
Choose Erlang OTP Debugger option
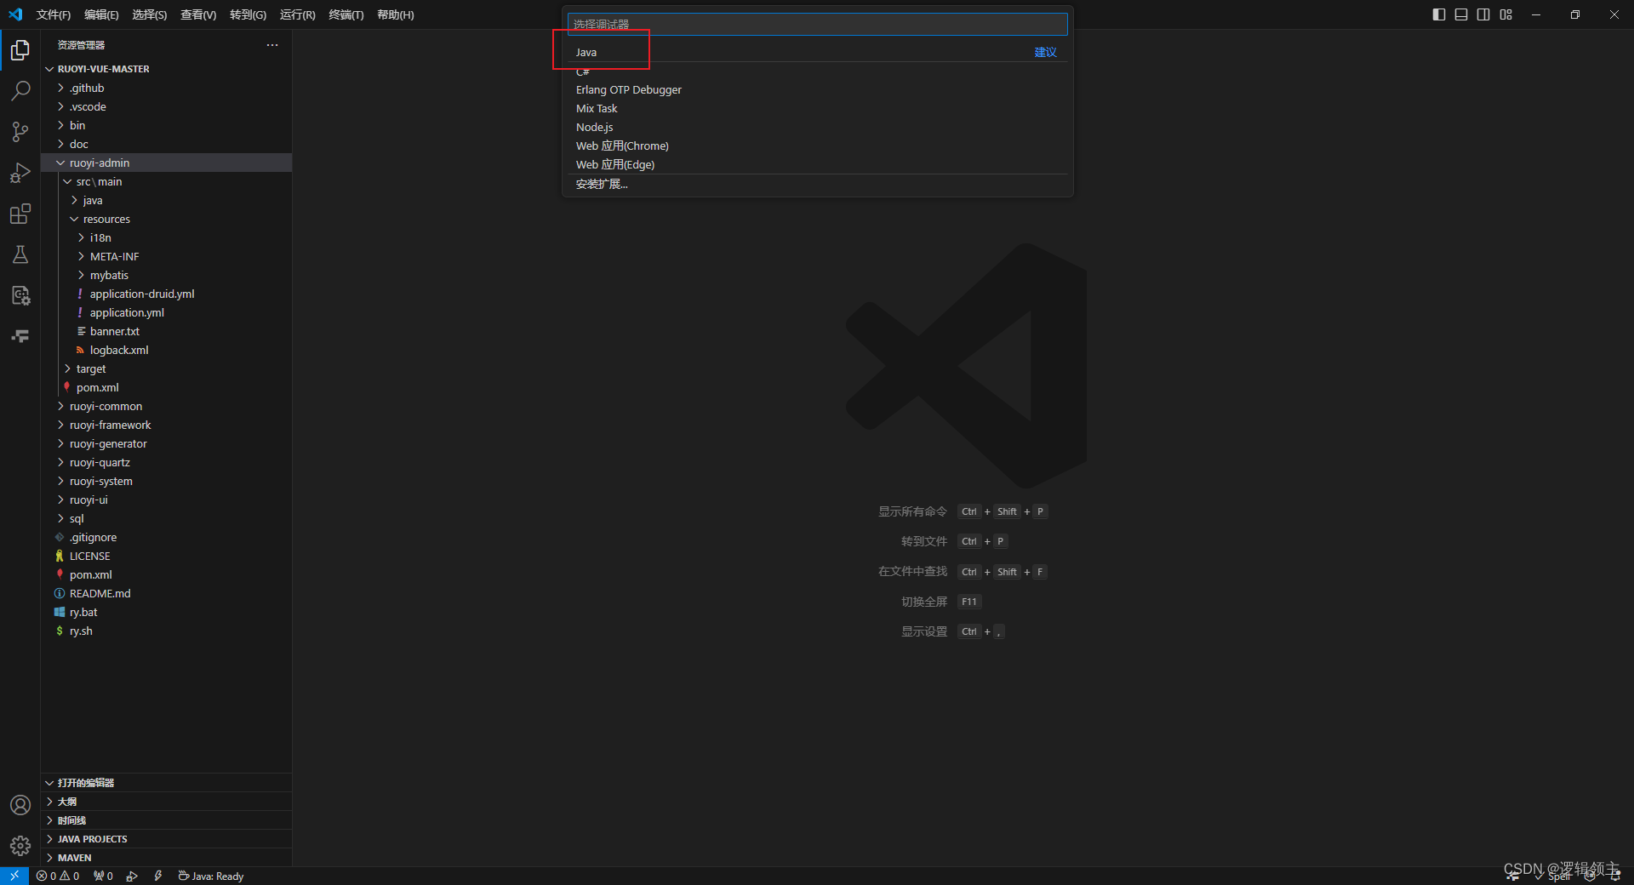click(x=817, y=89)
